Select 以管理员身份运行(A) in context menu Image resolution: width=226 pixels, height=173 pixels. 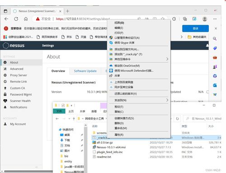point(127,38)
